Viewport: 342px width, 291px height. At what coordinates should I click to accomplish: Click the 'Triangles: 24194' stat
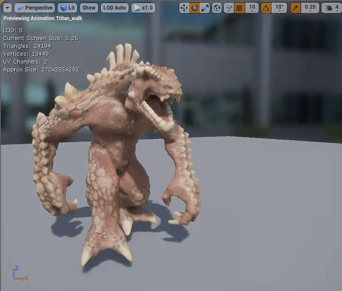point(27,46)
